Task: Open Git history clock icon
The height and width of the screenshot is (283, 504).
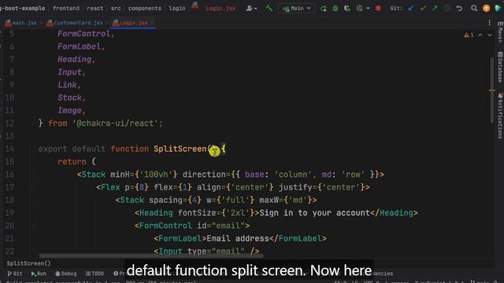Action: 447,9
